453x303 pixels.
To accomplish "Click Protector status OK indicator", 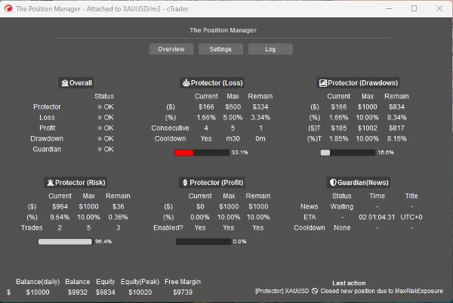I will [106, 107].
